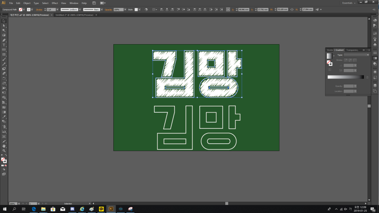Expand the stroke weight dropdown (1 pt)

pos(57,9)
